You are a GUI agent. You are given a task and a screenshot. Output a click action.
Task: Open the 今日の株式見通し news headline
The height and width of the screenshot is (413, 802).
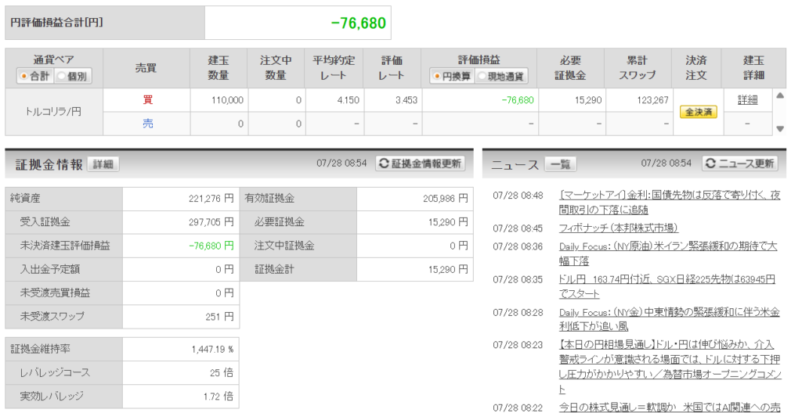click(670, 408)
